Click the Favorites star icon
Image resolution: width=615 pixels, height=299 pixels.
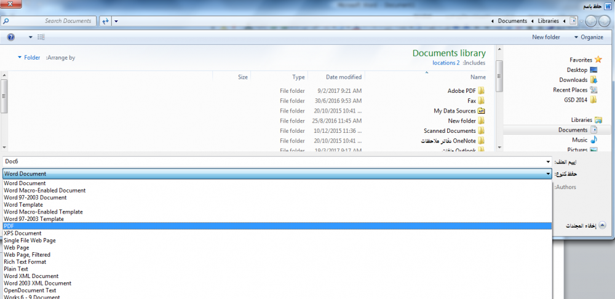coord(598,60)
